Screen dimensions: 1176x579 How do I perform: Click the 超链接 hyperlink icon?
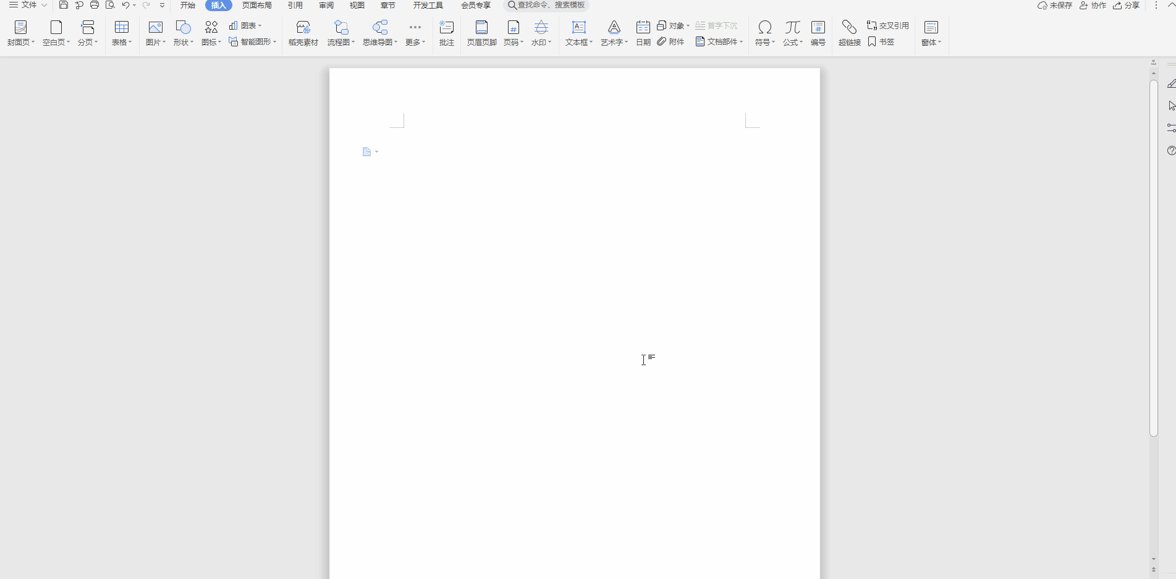pyautogui.click(x=849, y=33)
